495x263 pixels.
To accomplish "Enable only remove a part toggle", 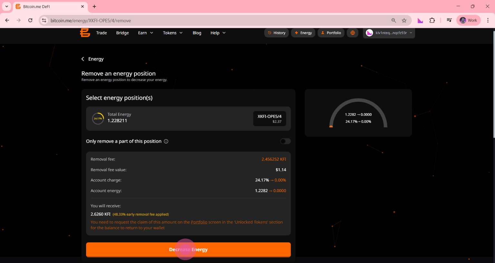I will (285, 141).
